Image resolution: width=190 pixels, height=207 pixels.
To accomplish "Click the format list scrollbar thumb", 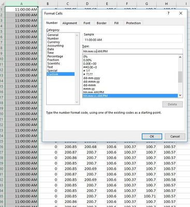I will point(180,77).
